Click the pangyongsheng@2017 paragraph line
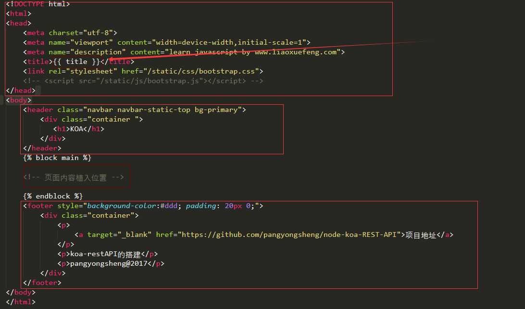 click(111, 263)
